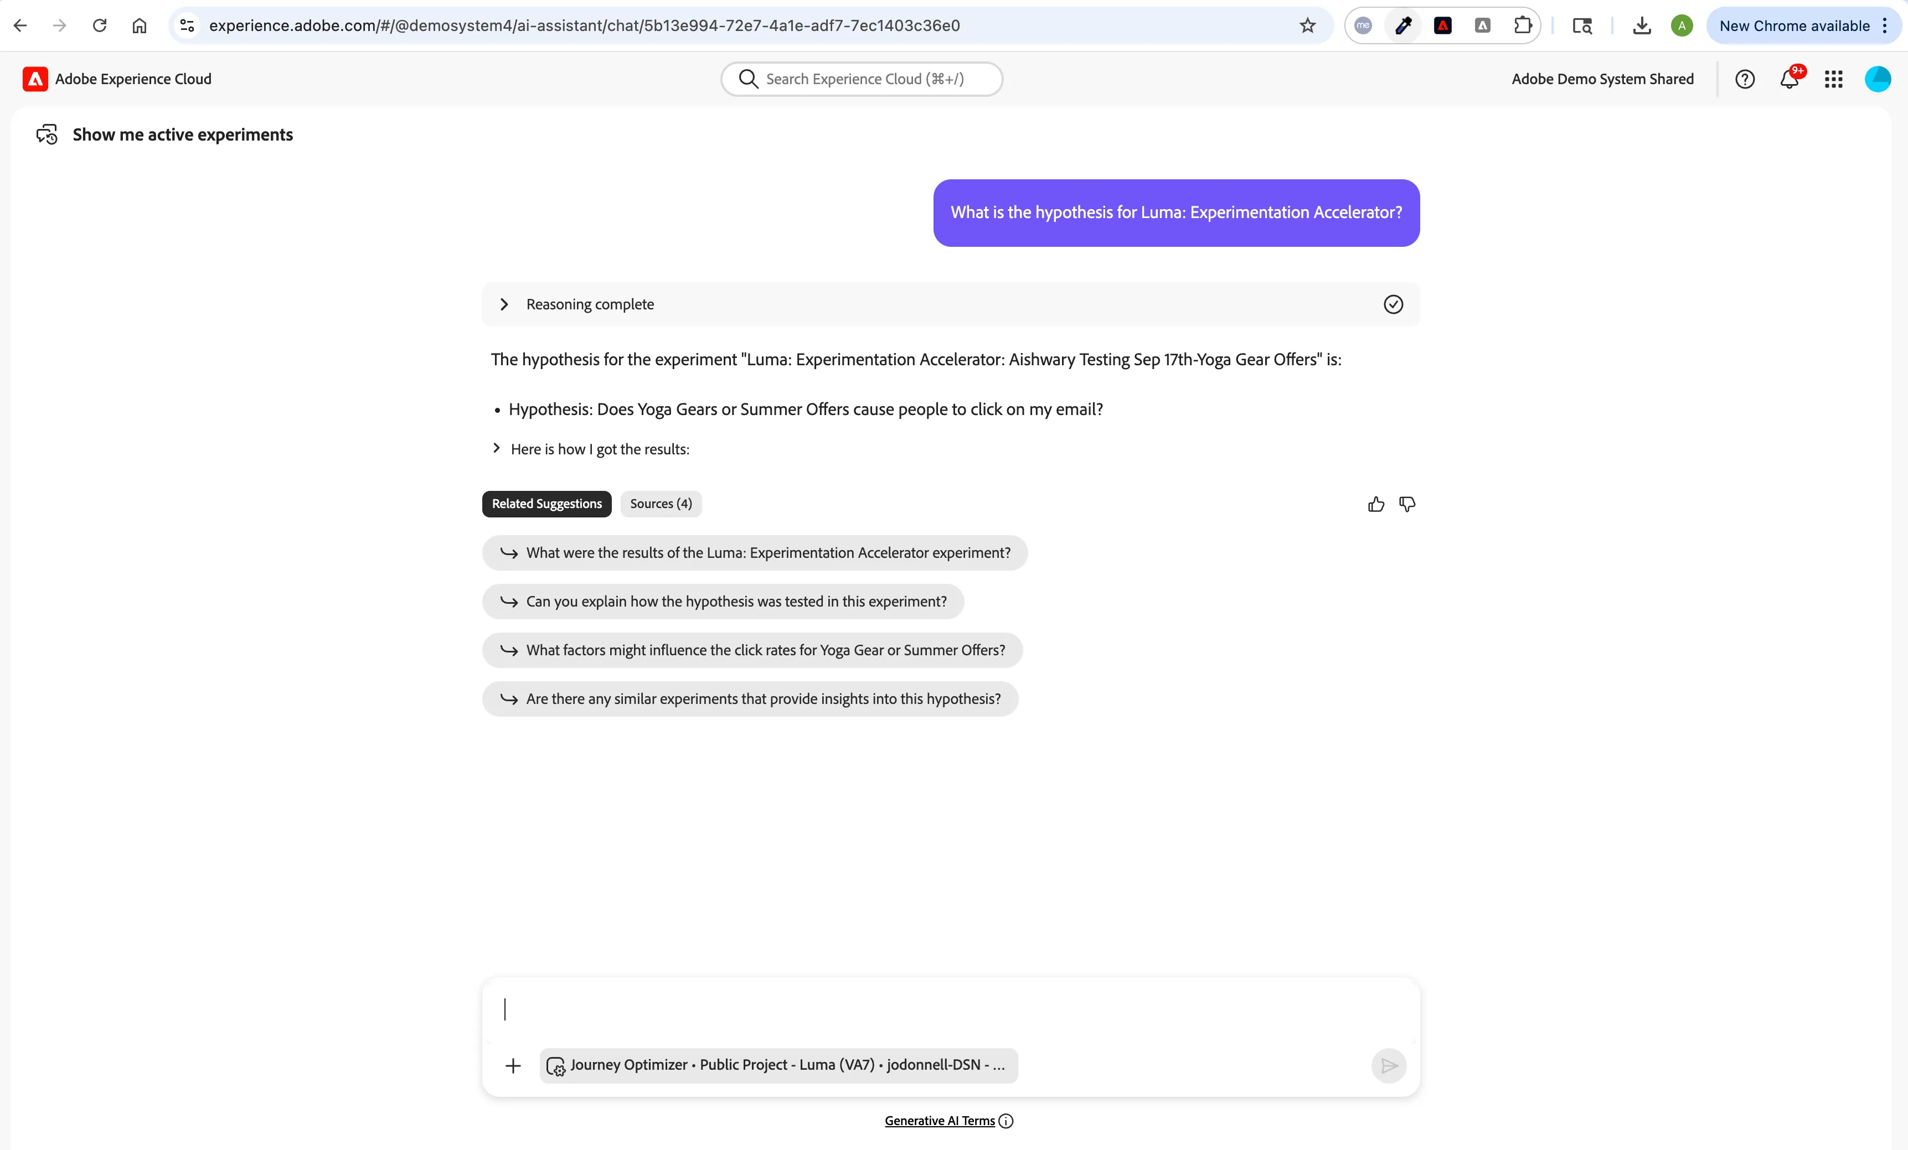
Task: Open the user profile avatar
Action: [x=1878, y=79]
